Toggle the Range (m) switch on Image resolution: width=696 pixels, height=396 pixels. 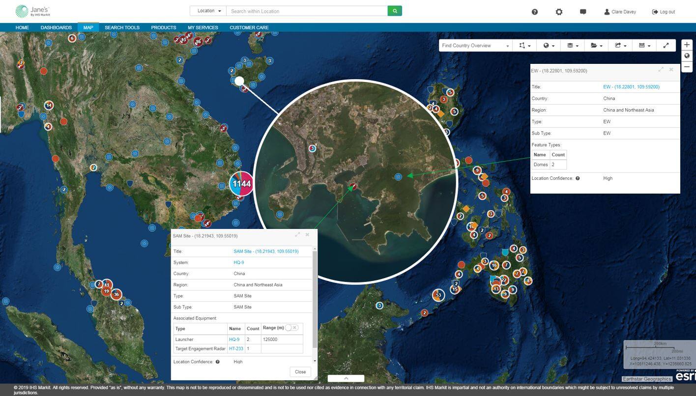[291, 328]
